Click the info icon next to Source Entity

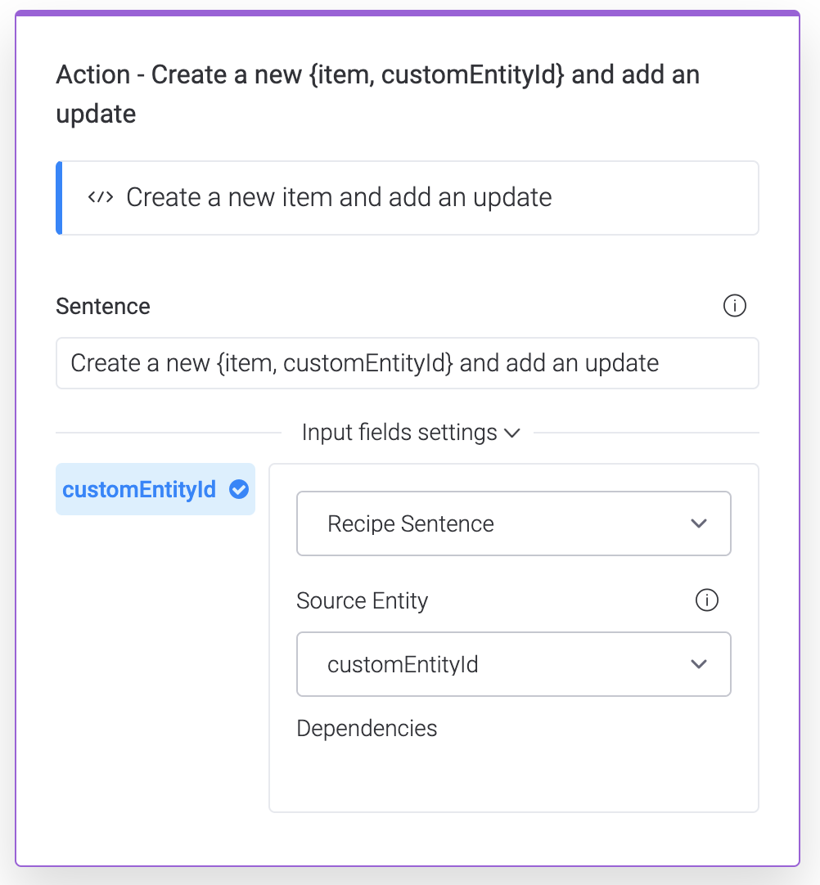click(706, 600)
